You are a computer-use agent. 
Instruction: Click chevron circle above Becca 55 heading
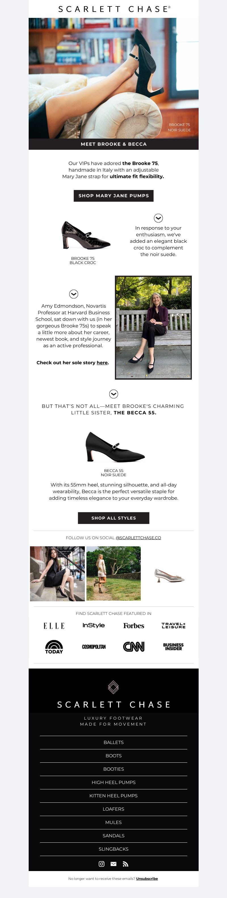tap(114, 394)
